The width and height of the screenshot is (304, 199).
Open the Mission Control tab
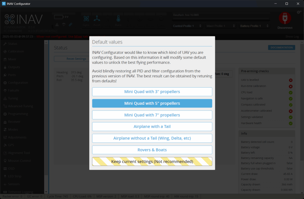[22, 161]
